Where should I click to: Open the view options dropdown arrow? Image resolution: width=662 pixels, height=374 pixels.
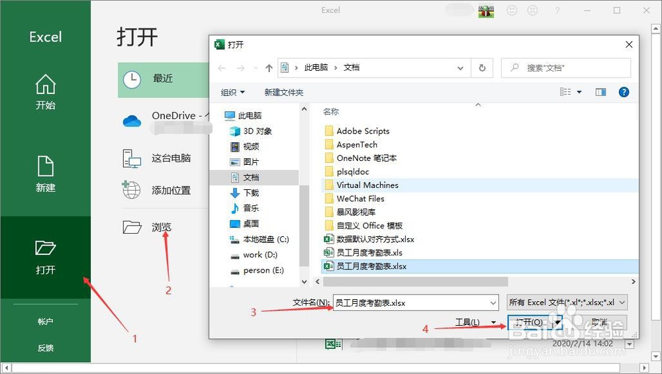(579, 92)
